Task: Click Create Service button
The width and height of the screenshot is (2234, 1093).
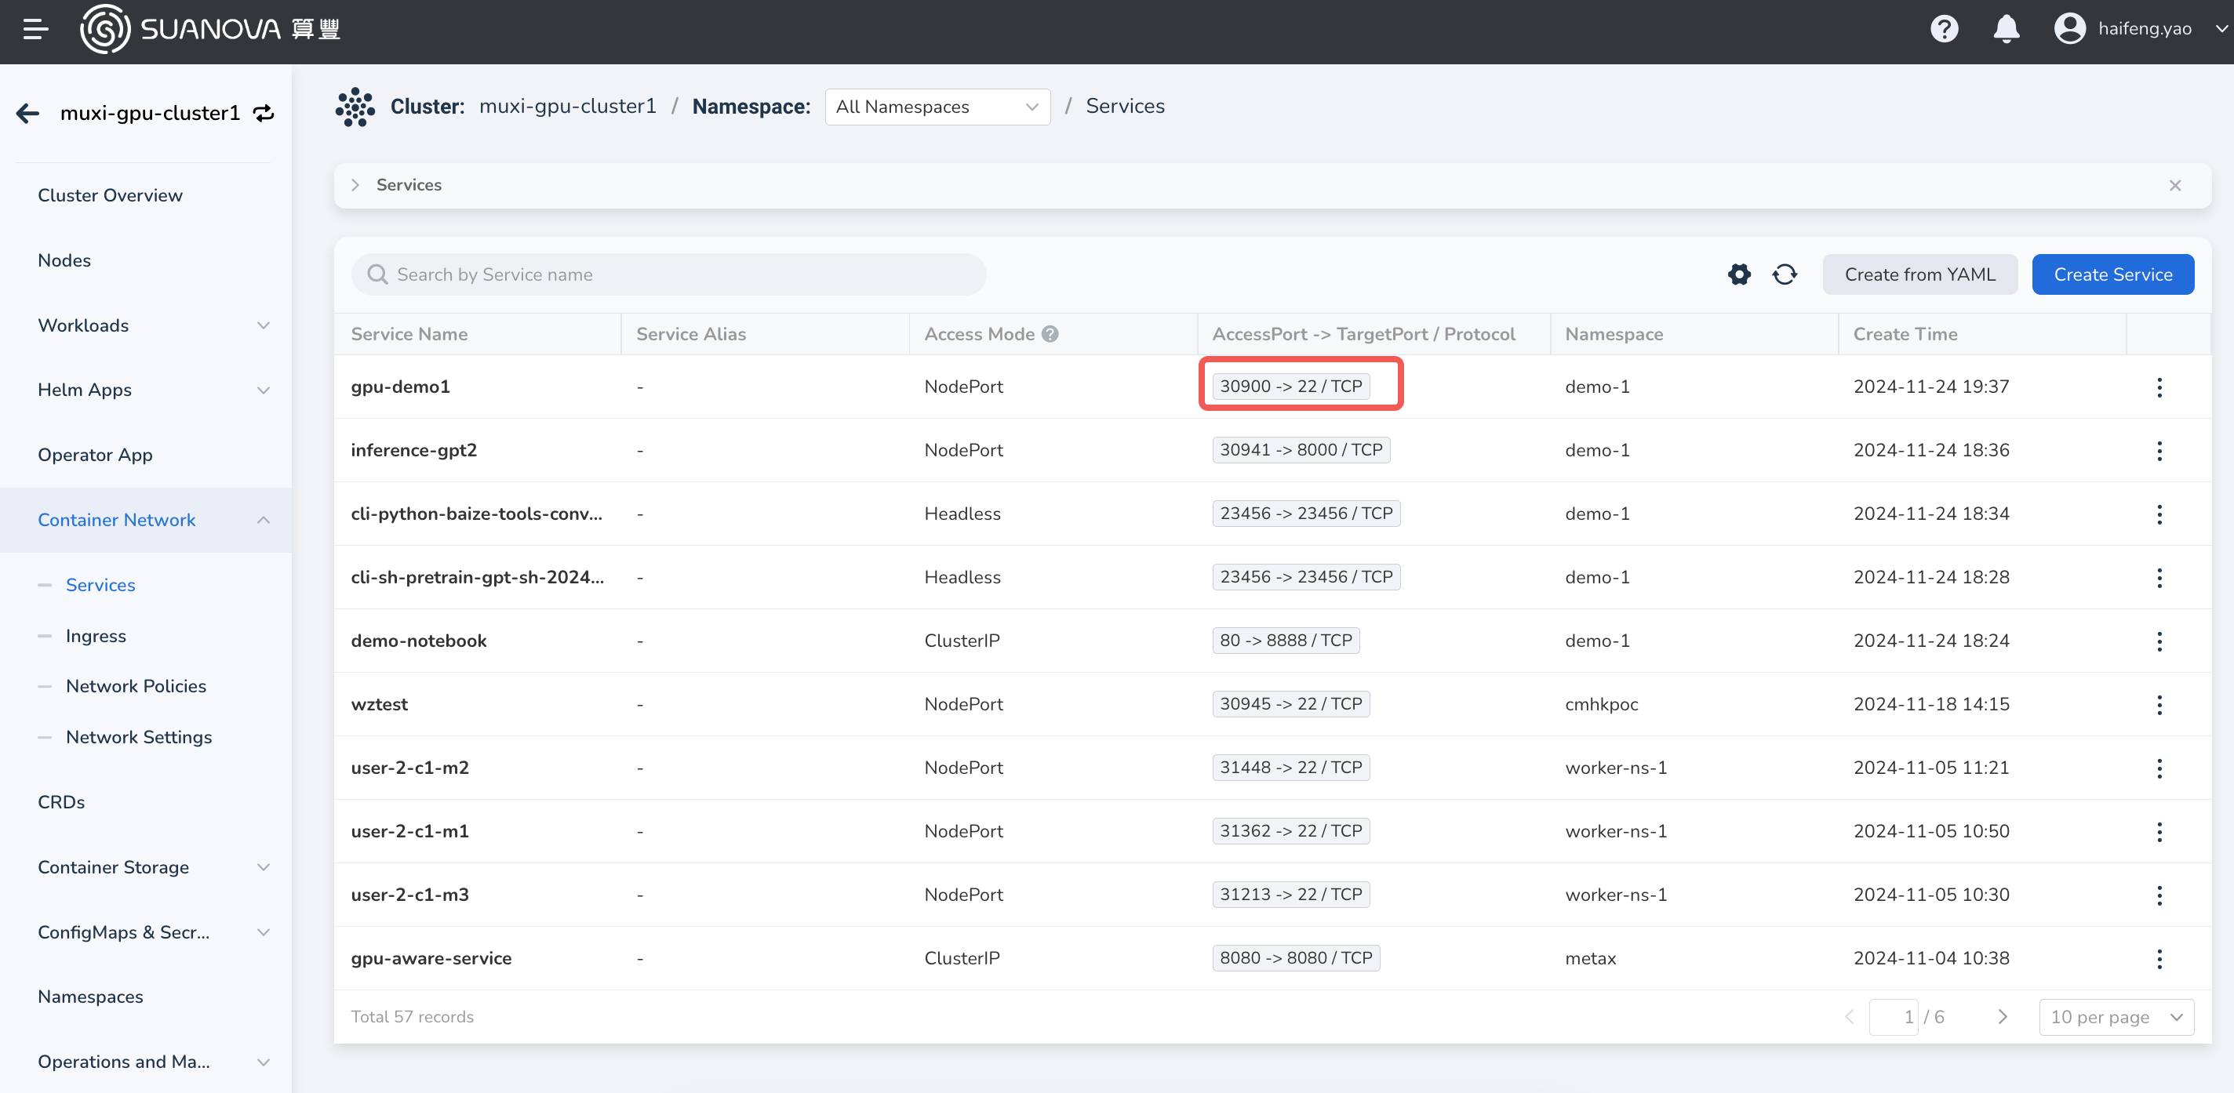Action: [x=2112, y=274]
